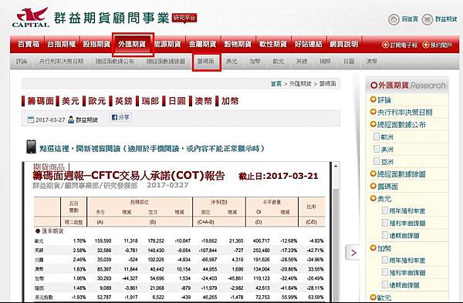463x303 pixels.
Task: Click 兩年殖利率差 under sidebar 加幣
Action: pos(407,261)
